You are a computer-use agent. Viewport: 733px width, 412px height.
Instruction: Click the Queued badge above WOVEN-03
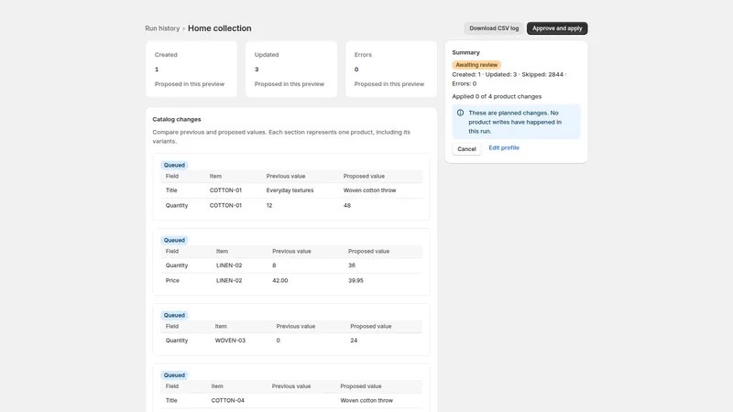(174, 315)
